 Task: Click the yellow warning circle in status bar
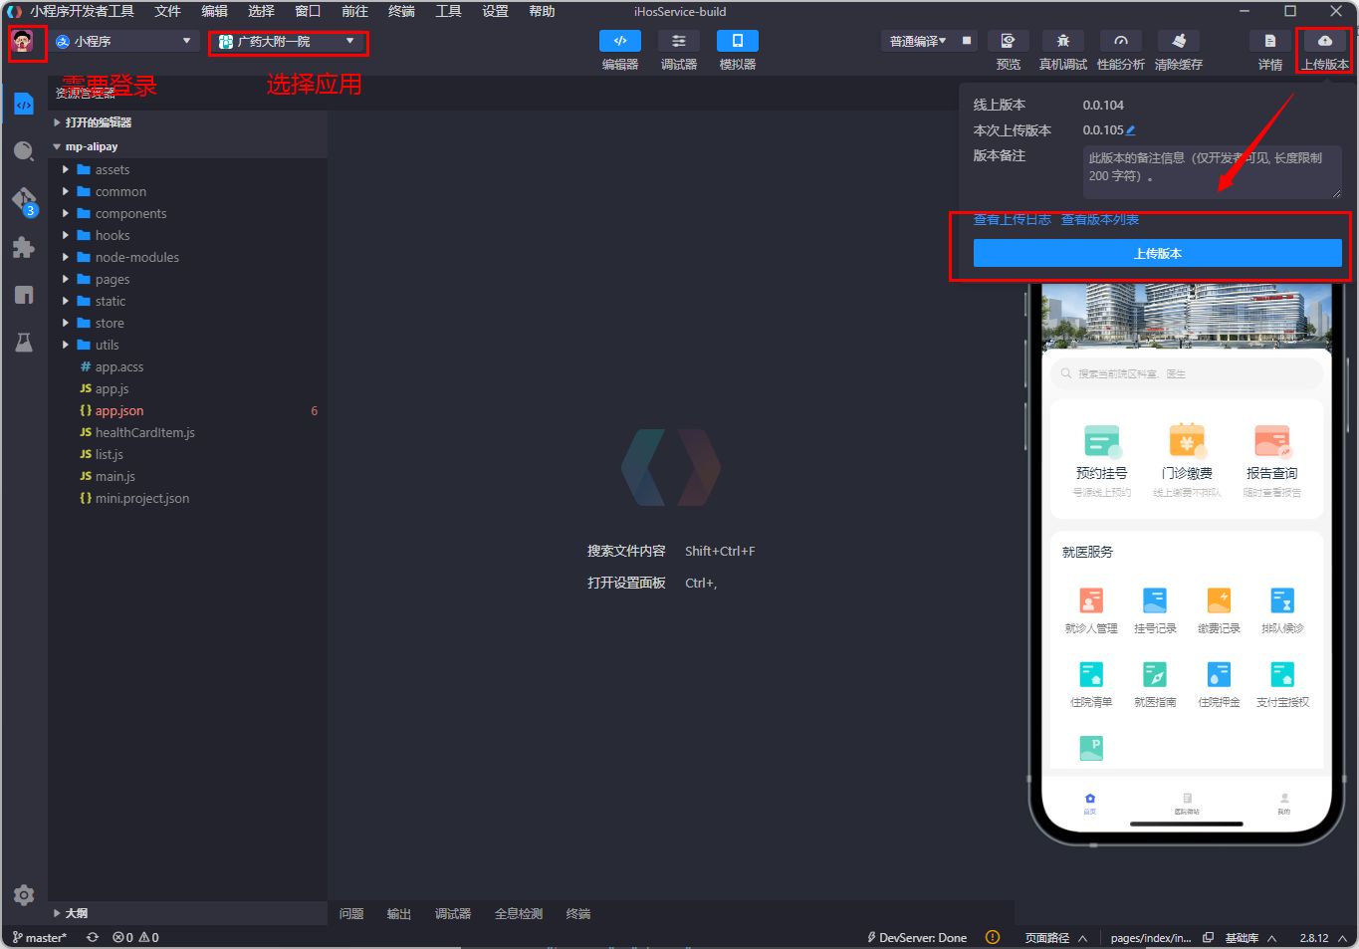(x=993, y=937)
